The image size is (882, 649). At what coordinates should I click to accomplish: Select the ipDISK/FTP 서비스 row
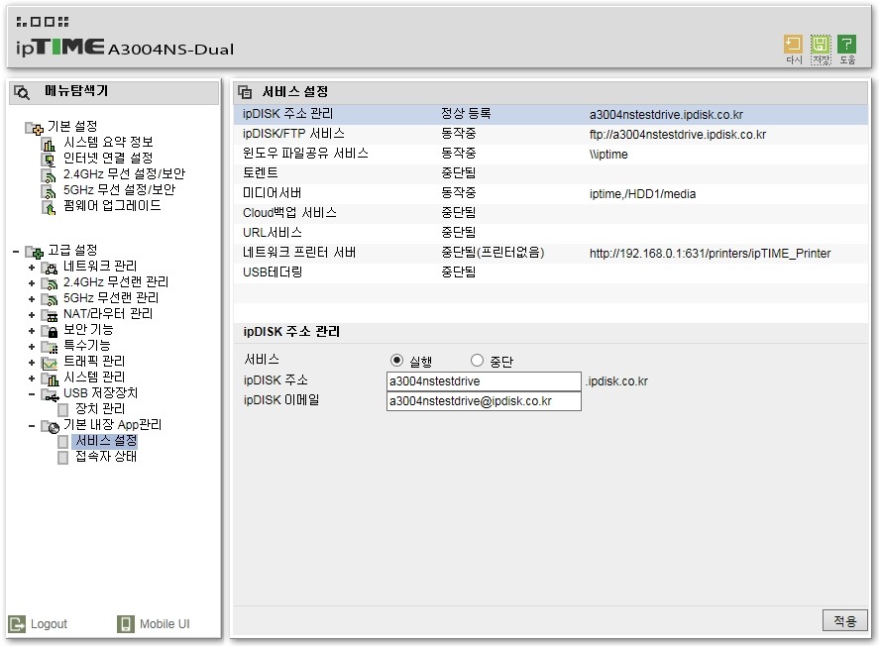pyautogui.click(x=551, y=135)
